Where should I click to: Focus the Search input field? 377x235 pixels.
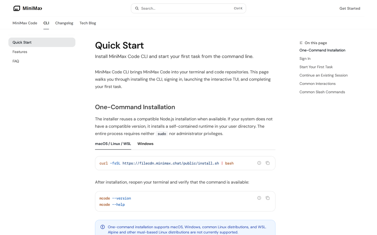[188, 8]
